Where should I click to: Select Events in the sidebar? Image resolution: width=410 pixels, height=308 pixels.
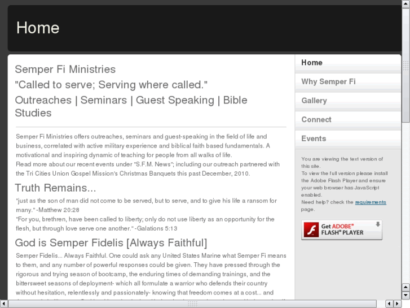click(x=314, y=138)
